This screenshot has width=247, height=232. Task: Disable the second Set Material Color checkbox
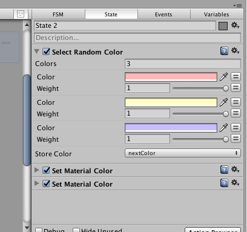46,184
